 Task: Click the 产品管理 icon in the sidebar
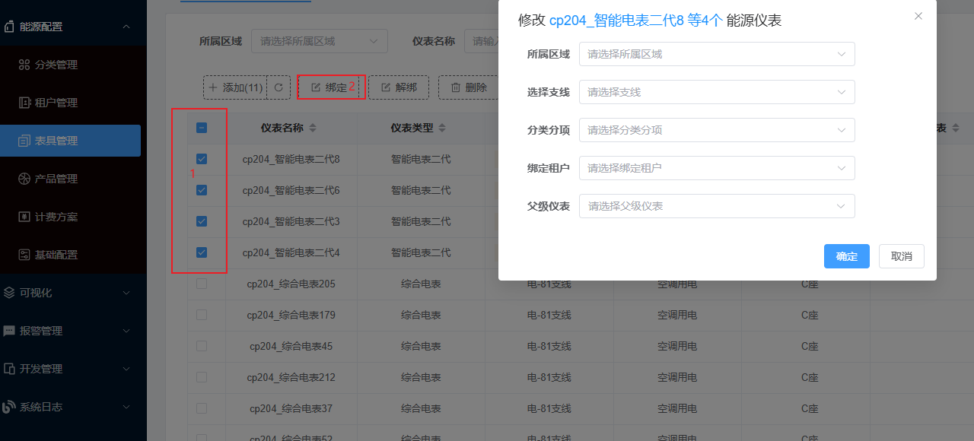pyautogui.click(x=24, y=179)
